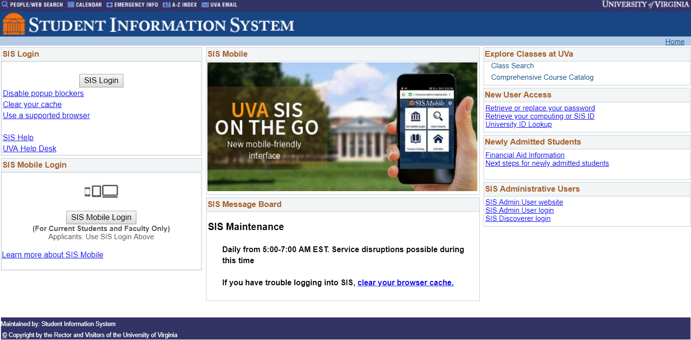Open Next steps for newly admitted students
Image resolution: width=691 pixels, height=340 pixels.
[x=547, y=163]
